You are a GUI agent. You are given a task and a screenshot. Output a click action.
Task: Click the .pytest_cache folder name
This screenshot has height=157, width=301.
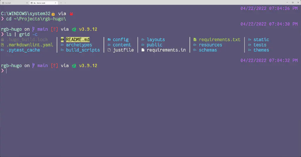(23, 50)
